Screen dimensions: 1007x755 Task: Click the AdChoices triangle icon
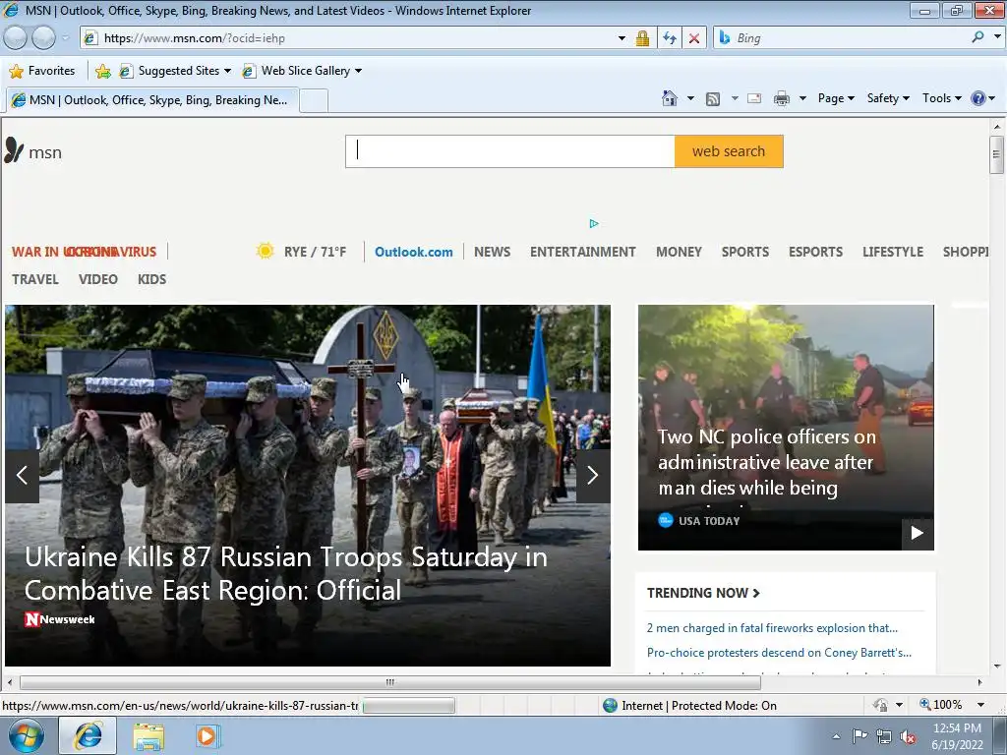(x=594, y=223)
